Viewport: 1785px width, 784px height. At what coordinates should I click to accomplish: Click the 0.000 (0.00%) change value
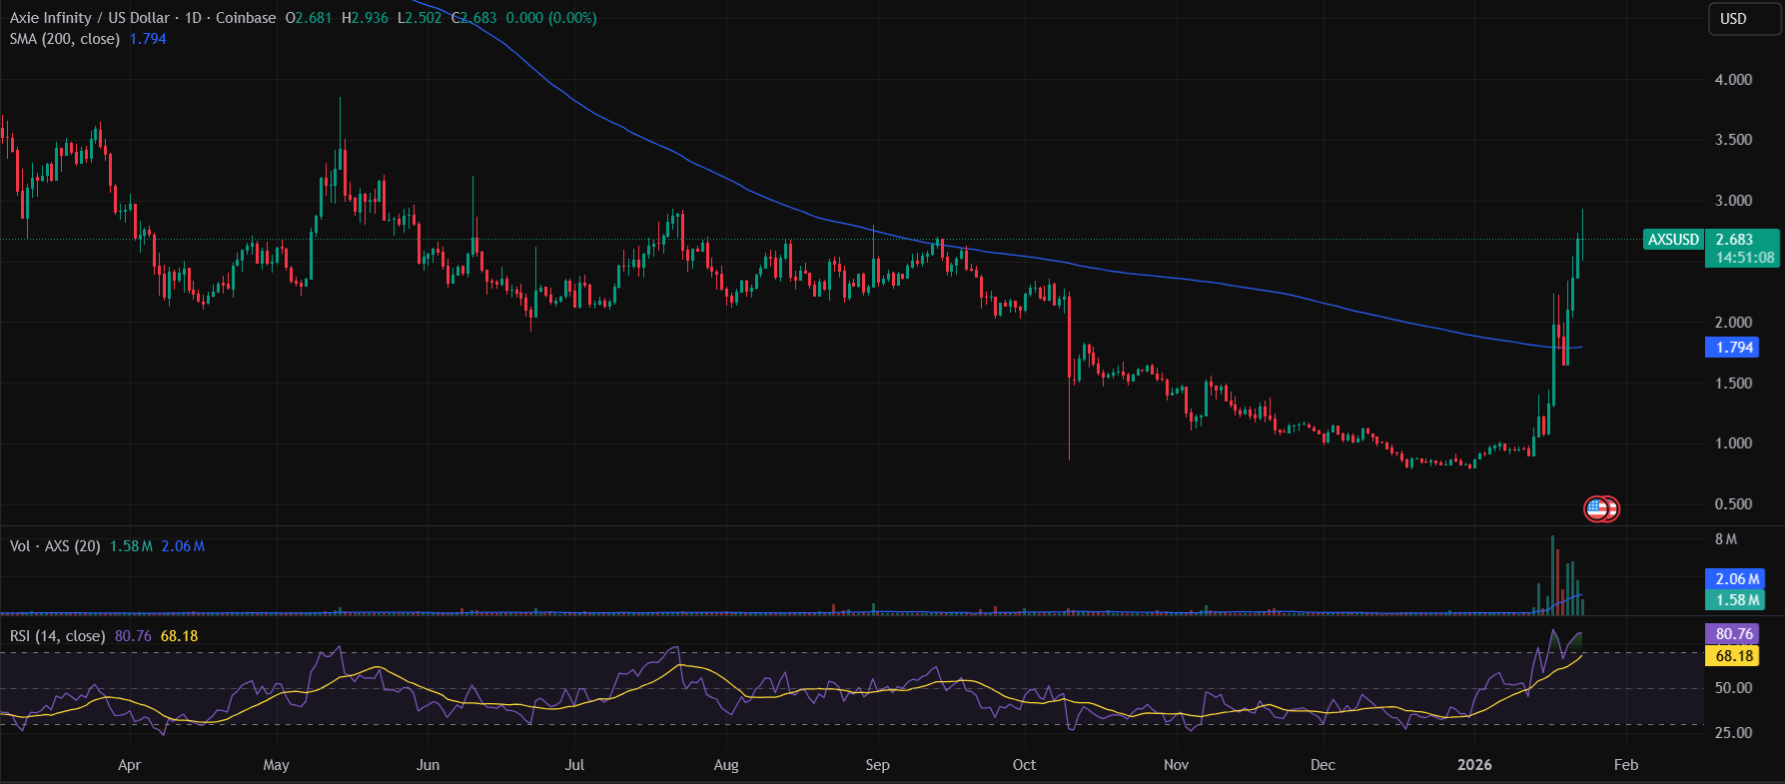click(551, 18)
